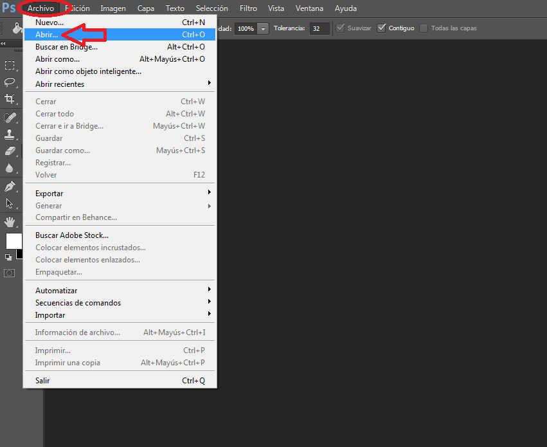Click the Imprimir... menu entry
This screenshot has height=447, width=547.
click(120, 350)
